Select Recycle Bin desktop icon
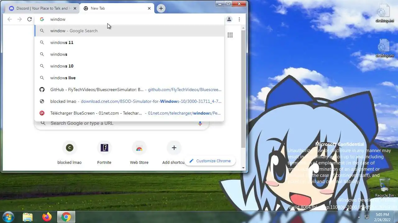This screenshot has width=398, height=223. [x=384, y=187]
